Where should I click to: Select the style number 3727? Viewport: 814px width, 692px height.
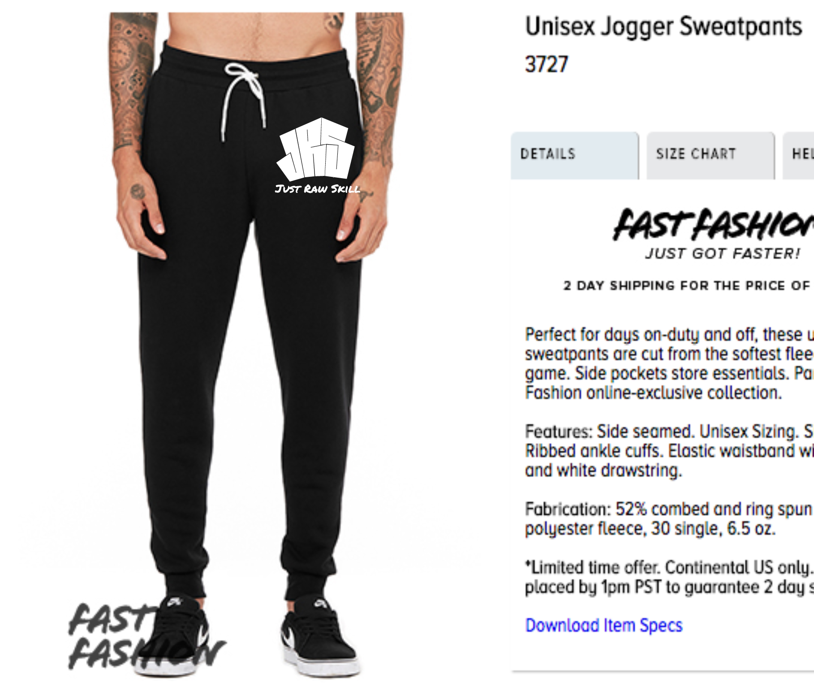tap(547, 64)
